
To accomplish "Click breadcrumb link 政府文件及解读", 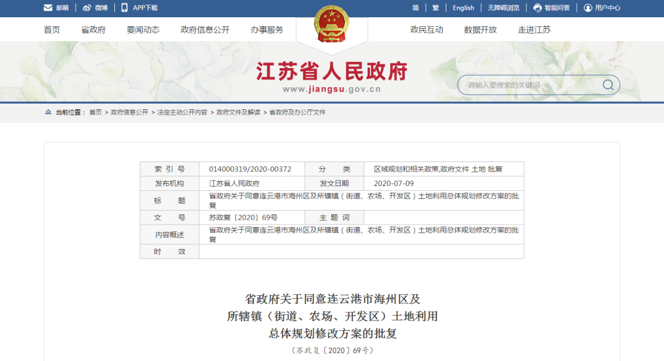I will pyautogui.click(x=239, y=112).
